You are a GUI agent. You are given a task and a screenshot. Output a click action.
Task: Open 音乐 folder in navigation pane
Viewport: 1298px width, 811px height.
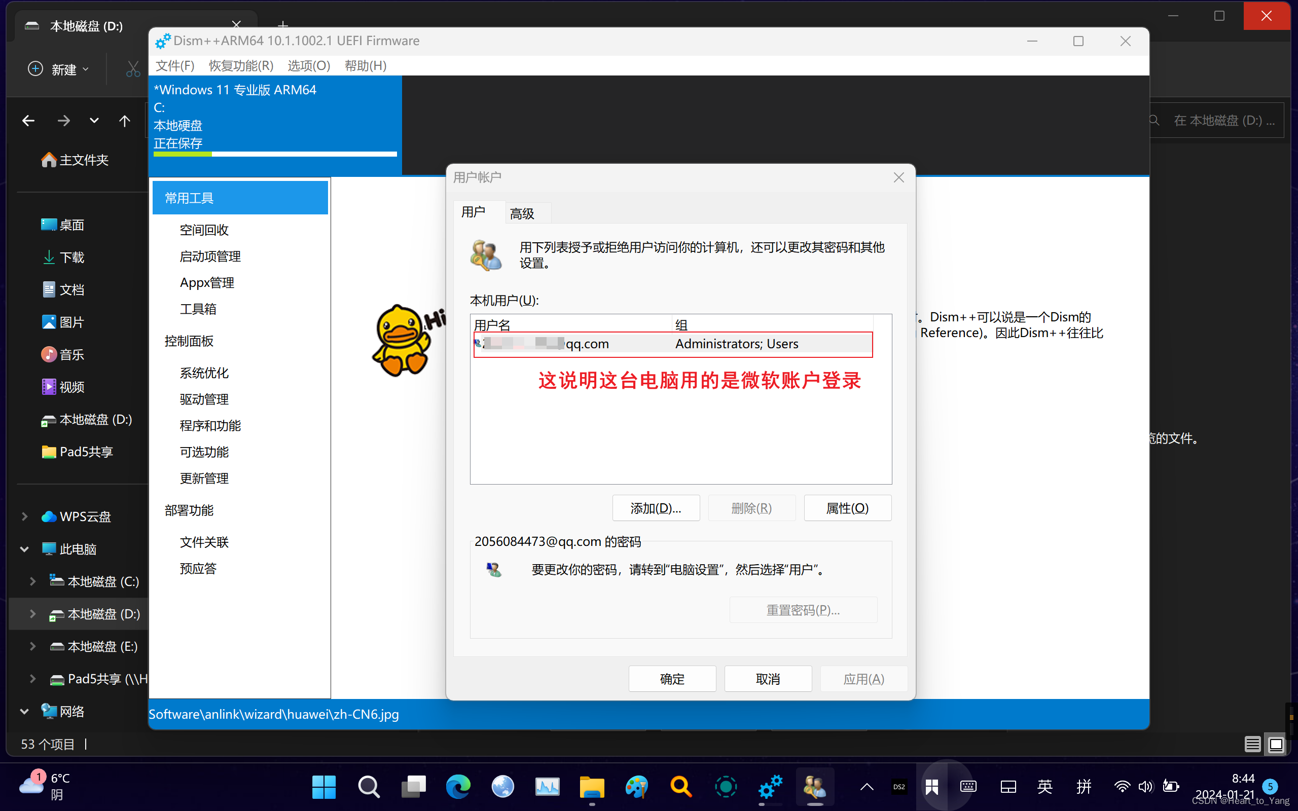click(63, 354)
